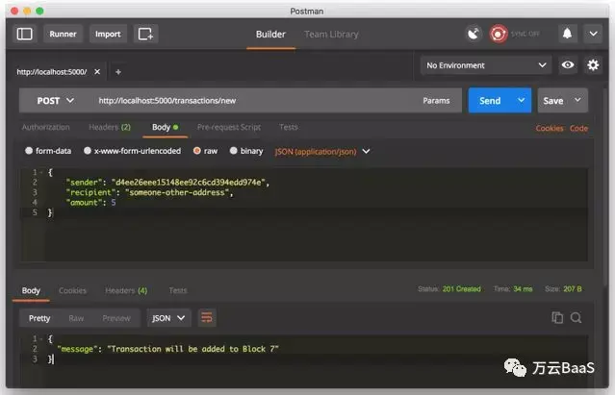Switch response view to Raw
Screen dimensions: 615x395
[76, 318]
